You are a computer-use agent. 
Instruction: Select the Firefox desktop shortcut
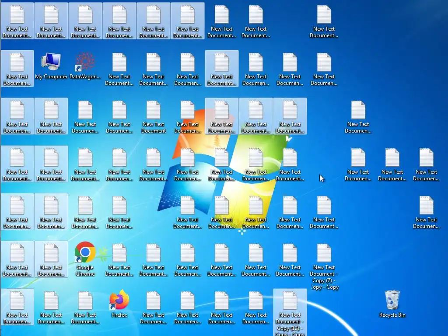click(x=119, y=304)
